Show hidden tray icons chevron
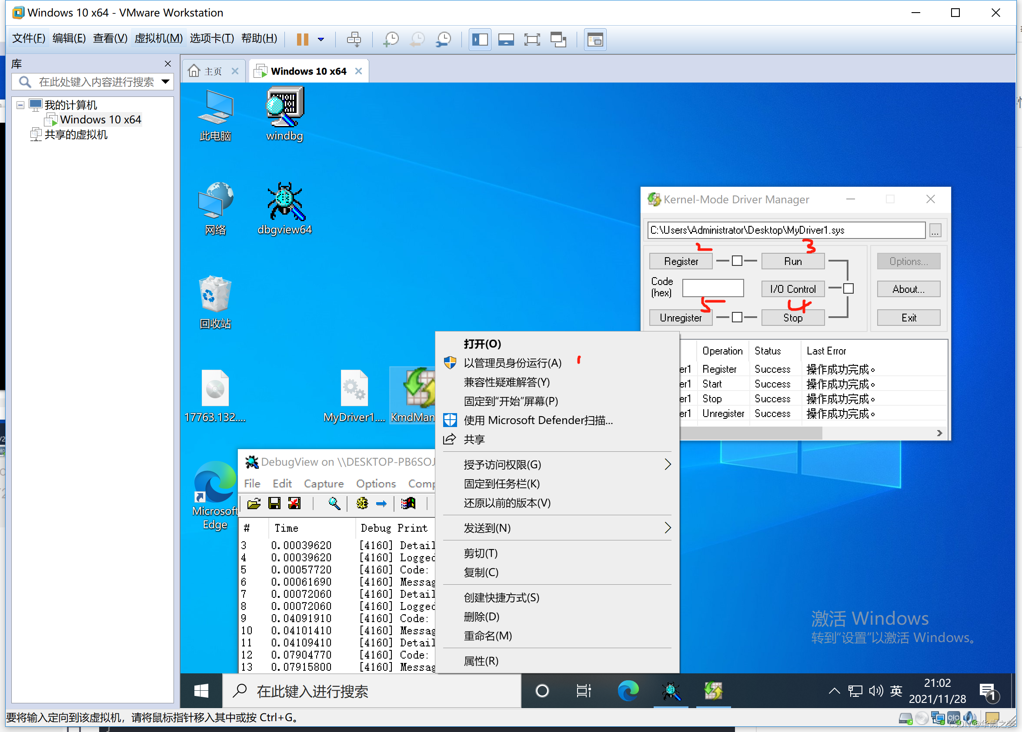1022x732 pixels. point(834,691)
